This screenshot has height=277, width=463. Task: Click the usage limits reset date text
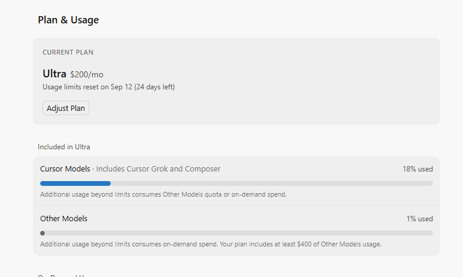tap(108, 87)
